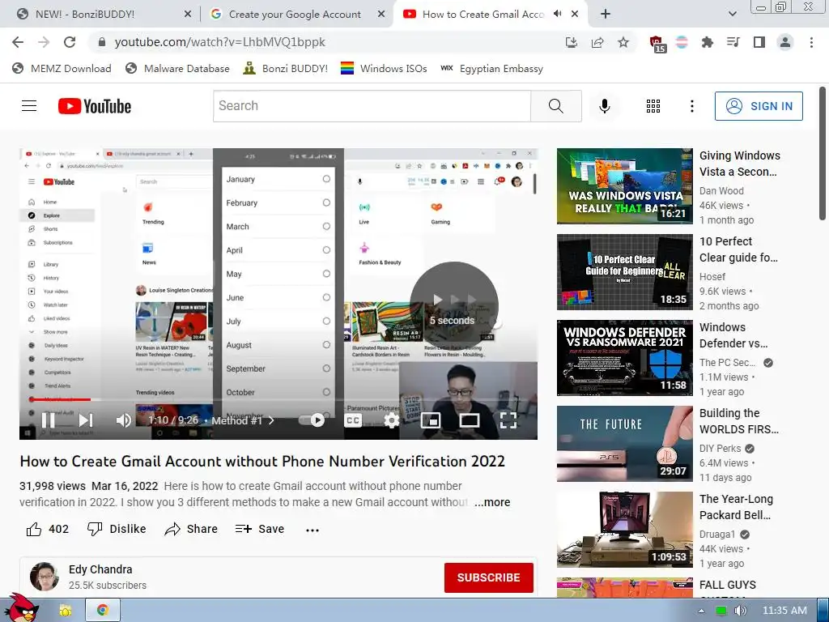Click the Chrome taskbar icon
The image size is (829, 622).
pyautogui.click(x=102, y=611)
